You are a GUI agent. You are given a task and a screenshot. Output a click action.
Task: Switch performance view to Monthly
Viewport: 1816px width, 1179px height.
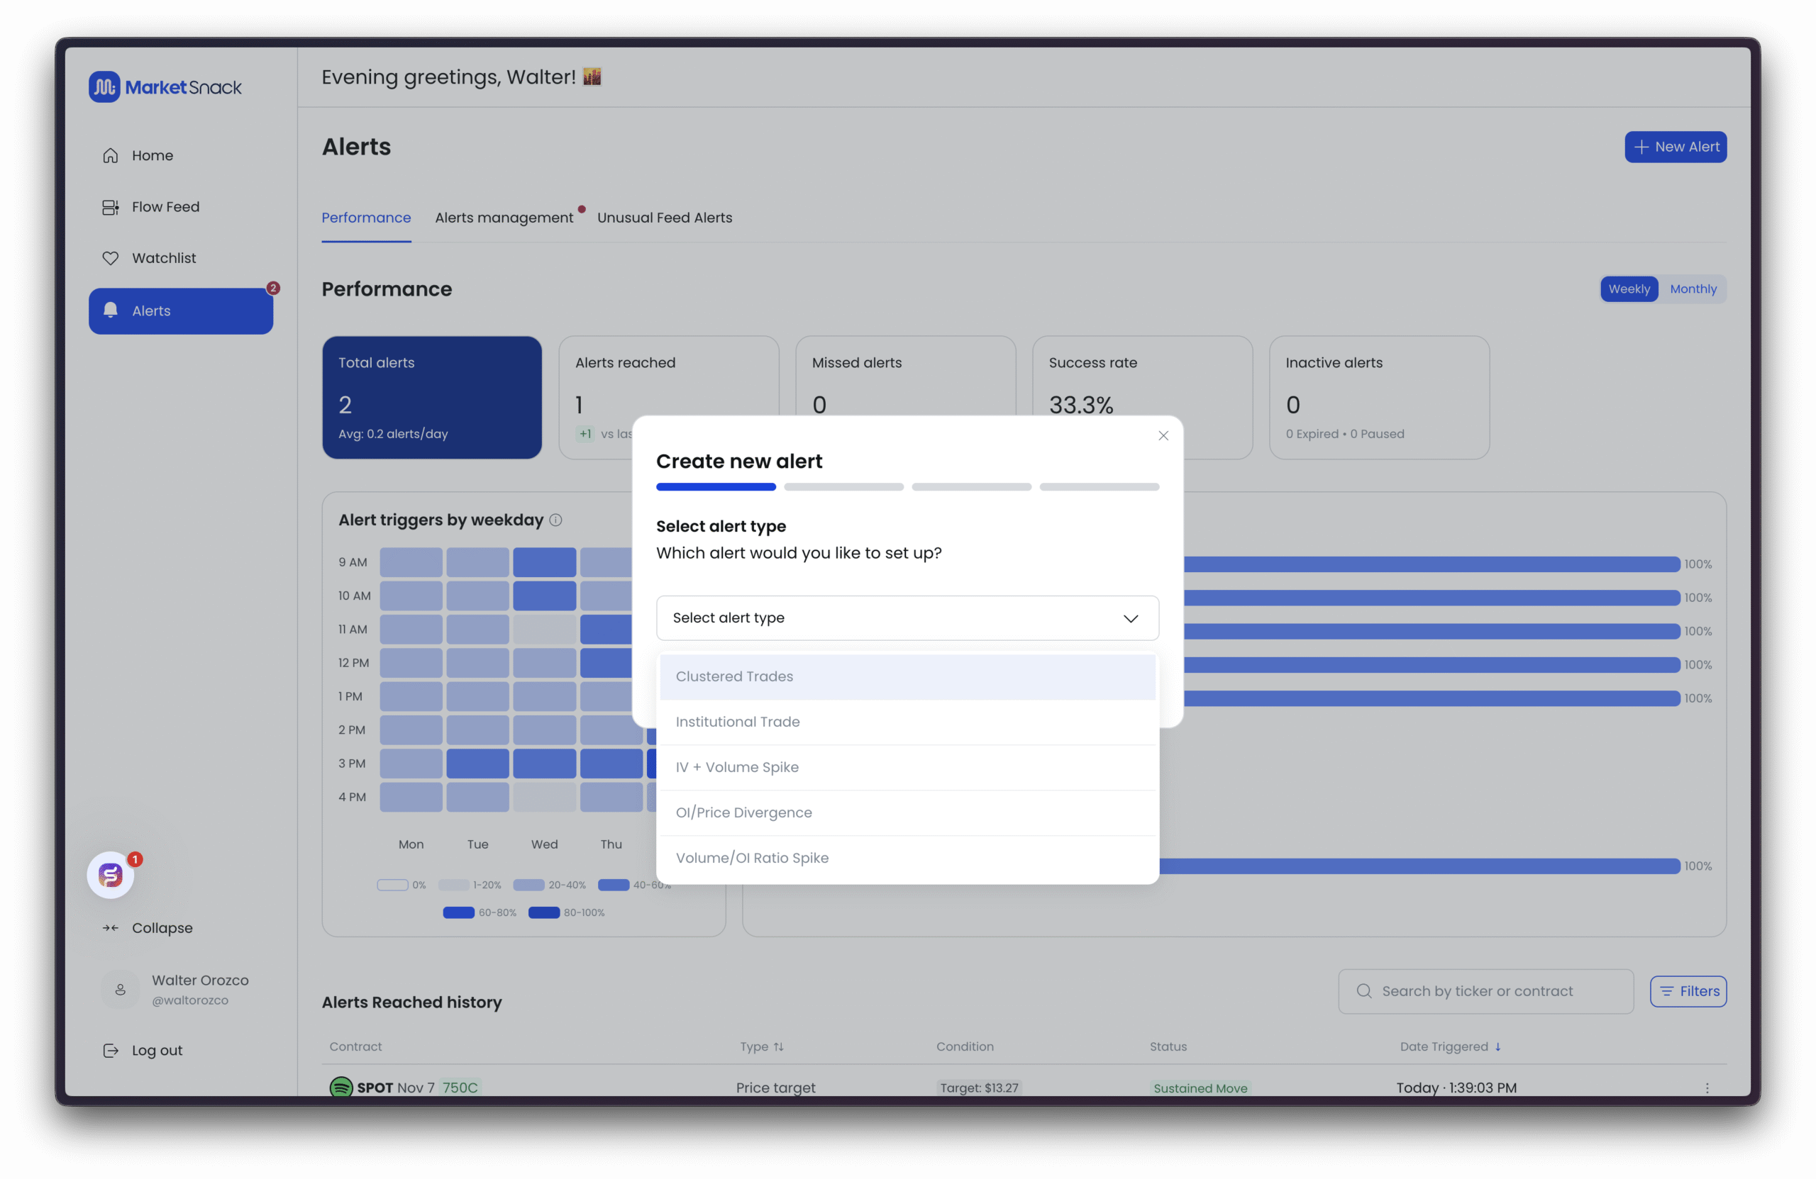click(x=1693, y=289)
